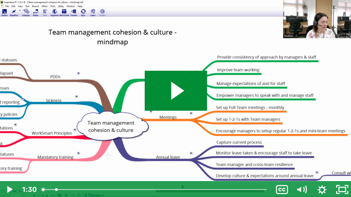The height and width of the screenshot is (197, 351).
Task: Mute the video volume icon
Action: (302, 189)
